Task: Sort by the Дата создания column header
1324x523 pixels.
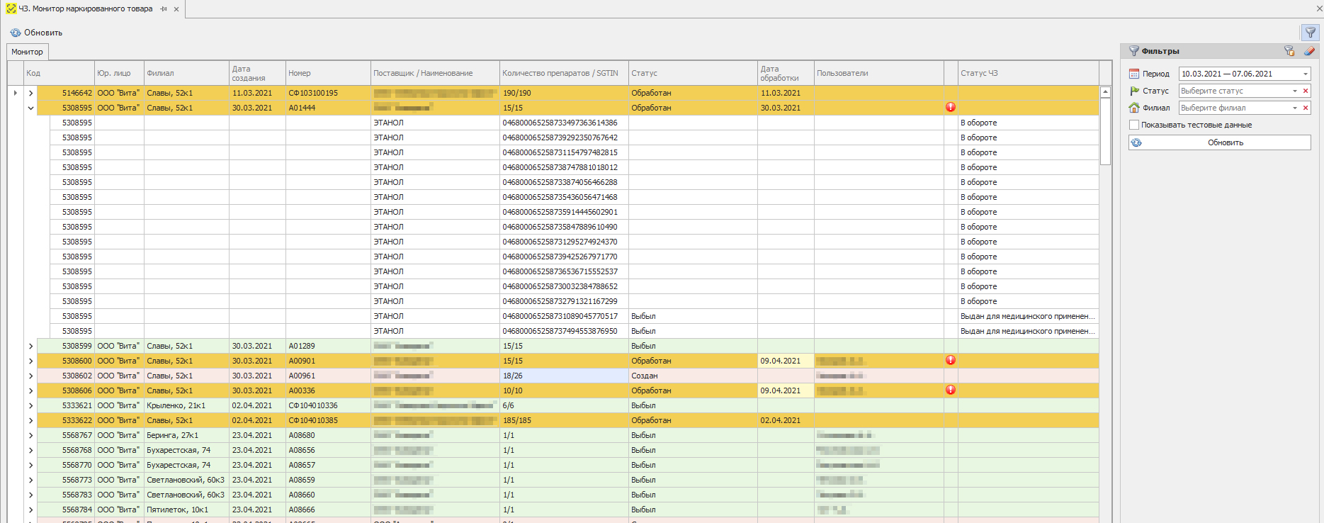Action: coord(256,73)
